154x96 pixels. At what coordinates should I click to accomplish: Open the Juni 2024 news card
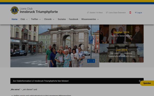click(x=121, y=53)
